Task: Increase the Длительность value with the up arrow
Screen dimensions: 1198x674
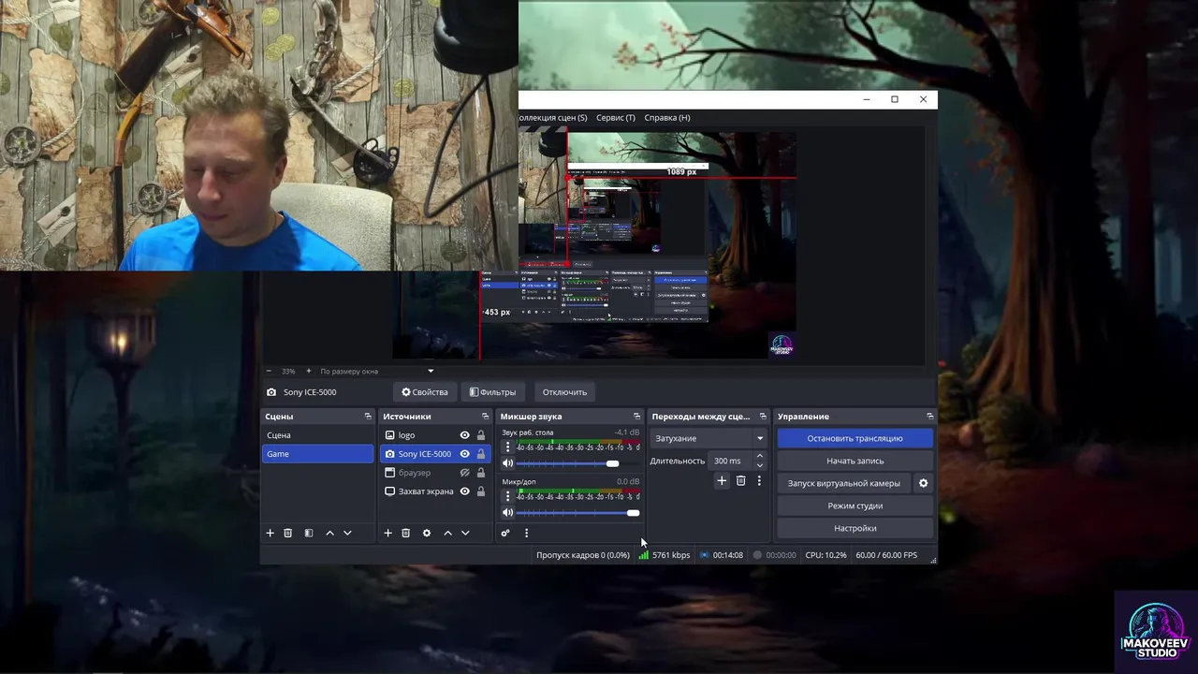Action: [x=759, y=456]
